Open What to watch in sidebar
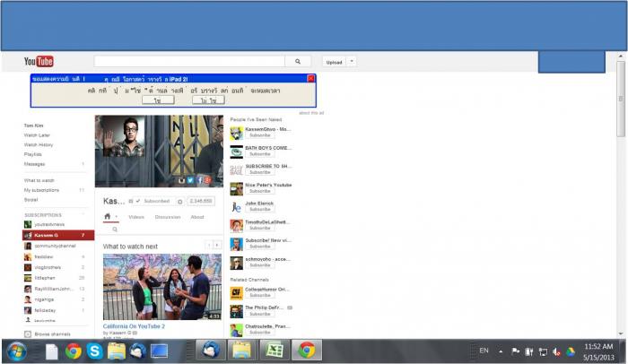 pos(39,180)
